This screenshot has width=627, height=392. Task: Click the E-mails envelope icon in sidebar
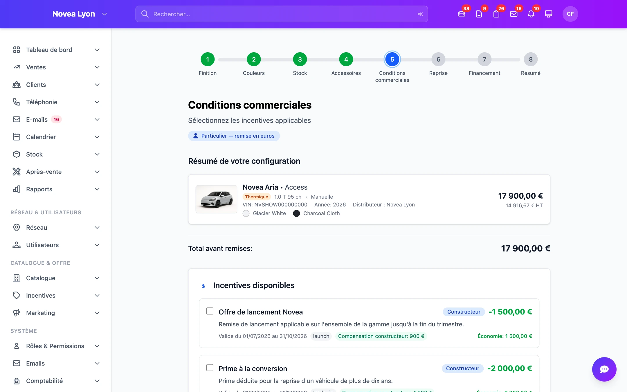[17, 119]
